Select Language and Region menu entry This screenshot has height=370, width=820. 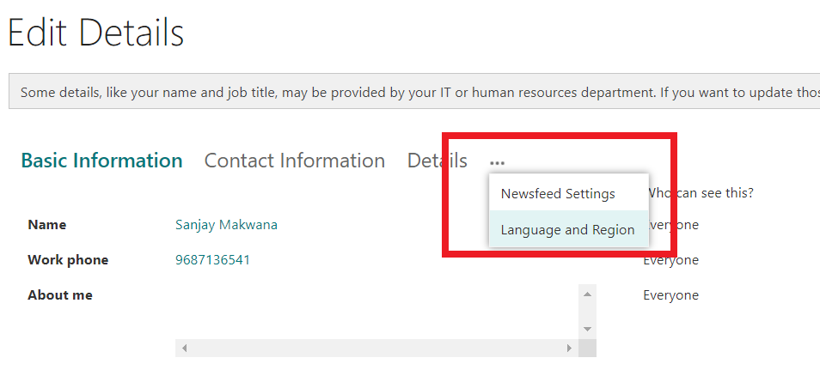568,229
